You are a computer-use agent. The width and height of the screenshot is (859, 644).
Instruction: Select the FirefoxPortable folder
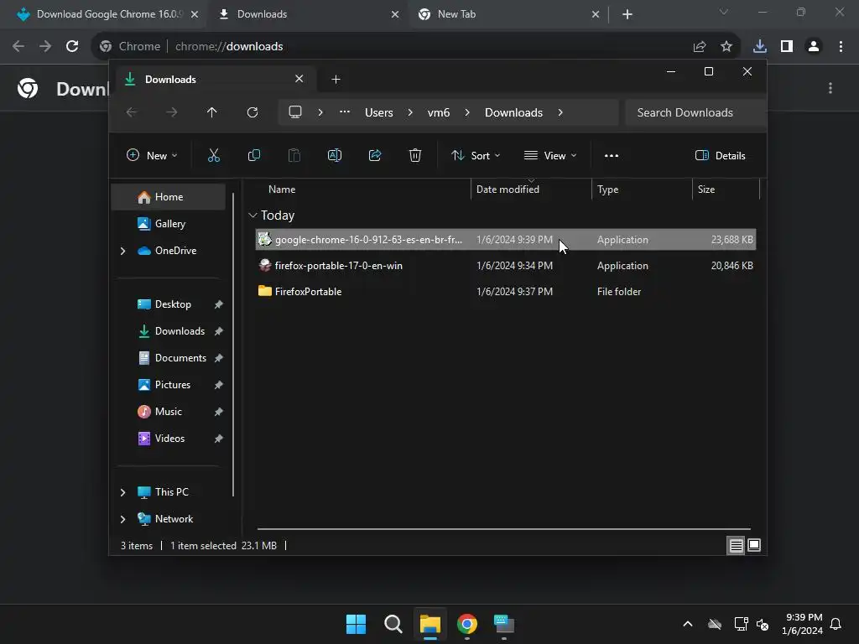click(x=505, y=292)
